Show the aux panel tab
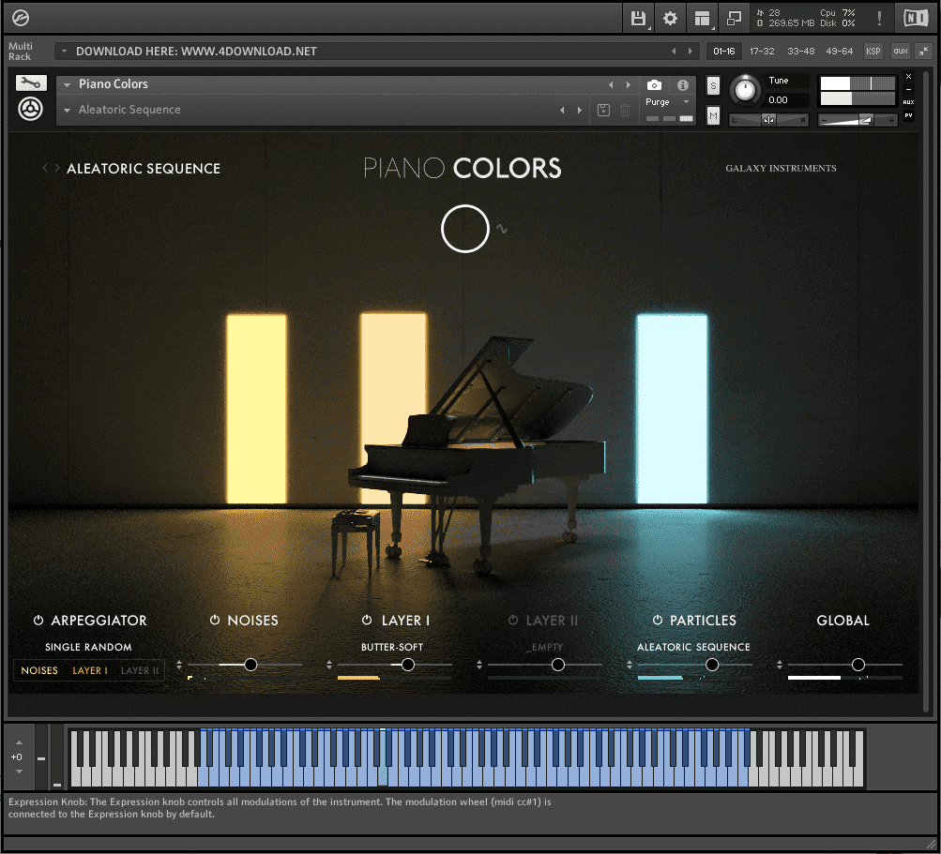 (x=901, y=52)
